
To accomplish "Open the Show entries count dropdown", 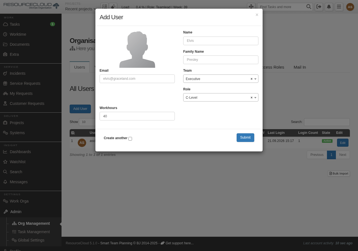I will [87, 122].
